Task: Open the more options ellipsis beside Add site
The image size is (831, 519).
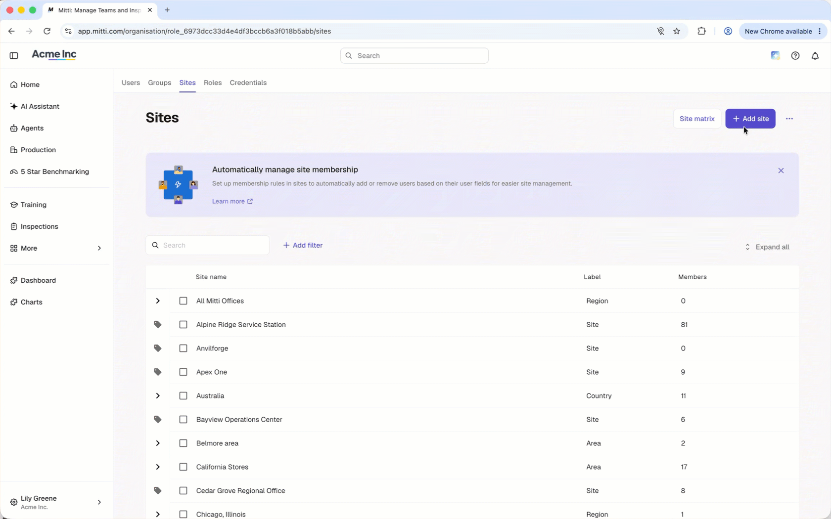Action: point(789,119)
